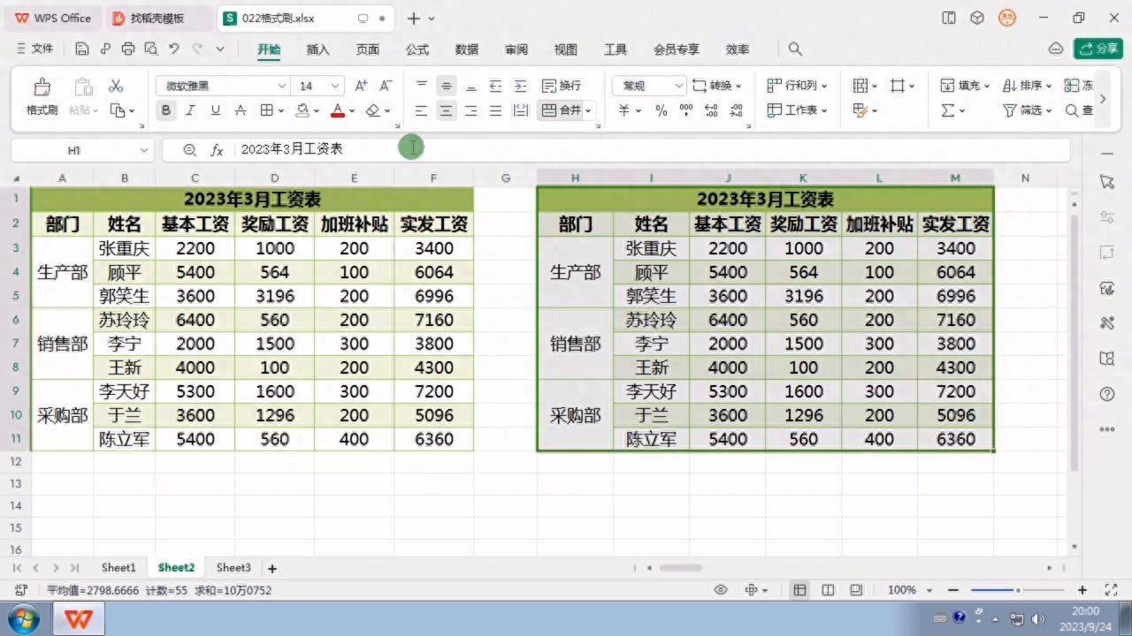Click the insert function fx icon
This screenshot has width=1132, height=636.
tap(217, 150)
